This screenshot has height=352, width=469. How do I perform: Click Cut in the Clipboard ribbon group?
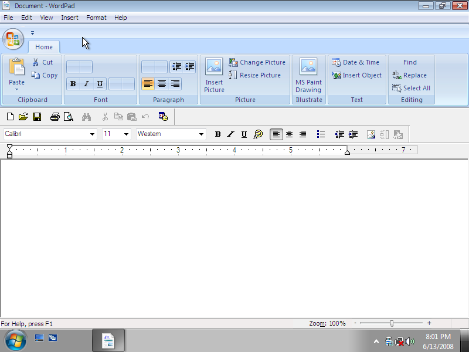tap(43, 62)
